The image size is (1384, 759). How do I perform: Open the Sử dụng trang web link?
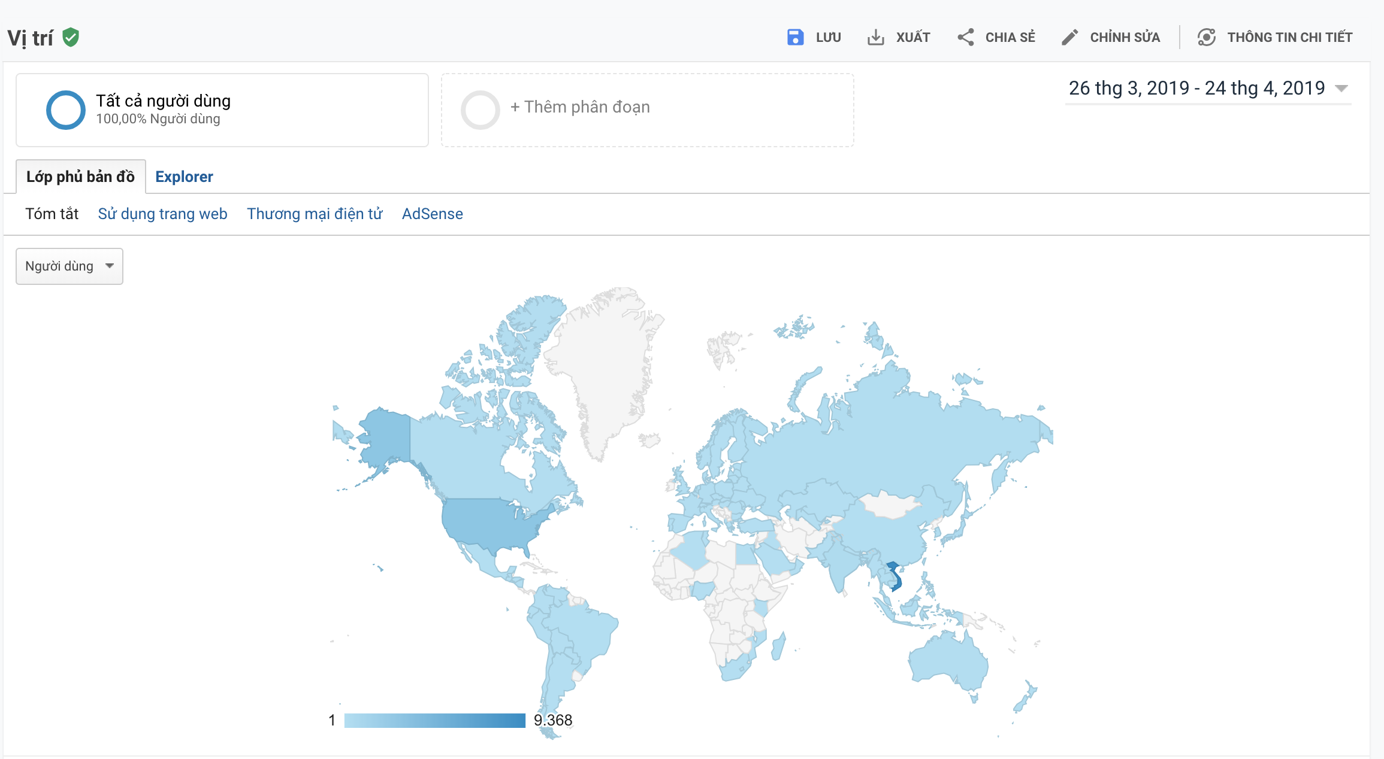coord(162,214)
